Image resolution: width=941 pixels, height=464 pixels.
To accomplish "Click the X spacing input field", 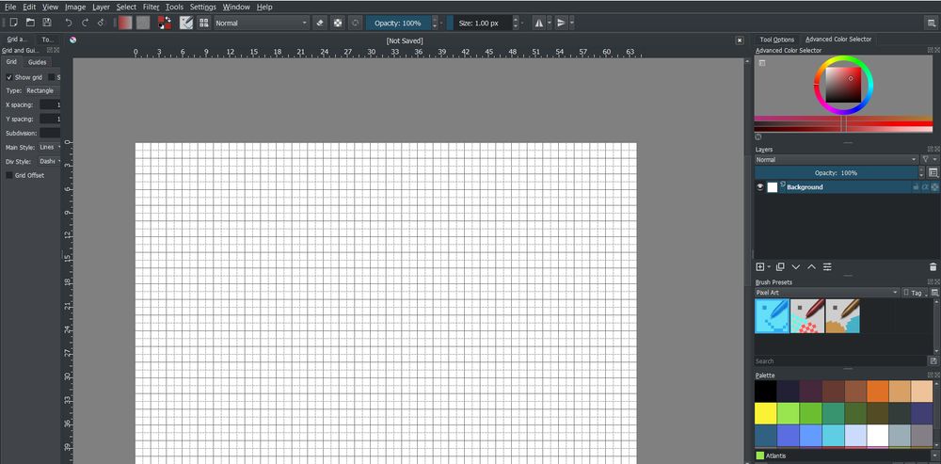I will coord(51,105).
